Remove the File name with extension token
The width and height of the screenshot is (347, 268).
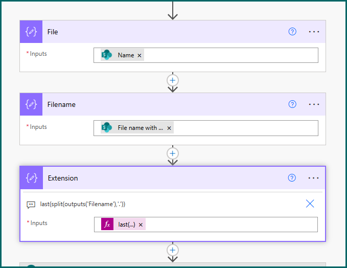[169, 128]
